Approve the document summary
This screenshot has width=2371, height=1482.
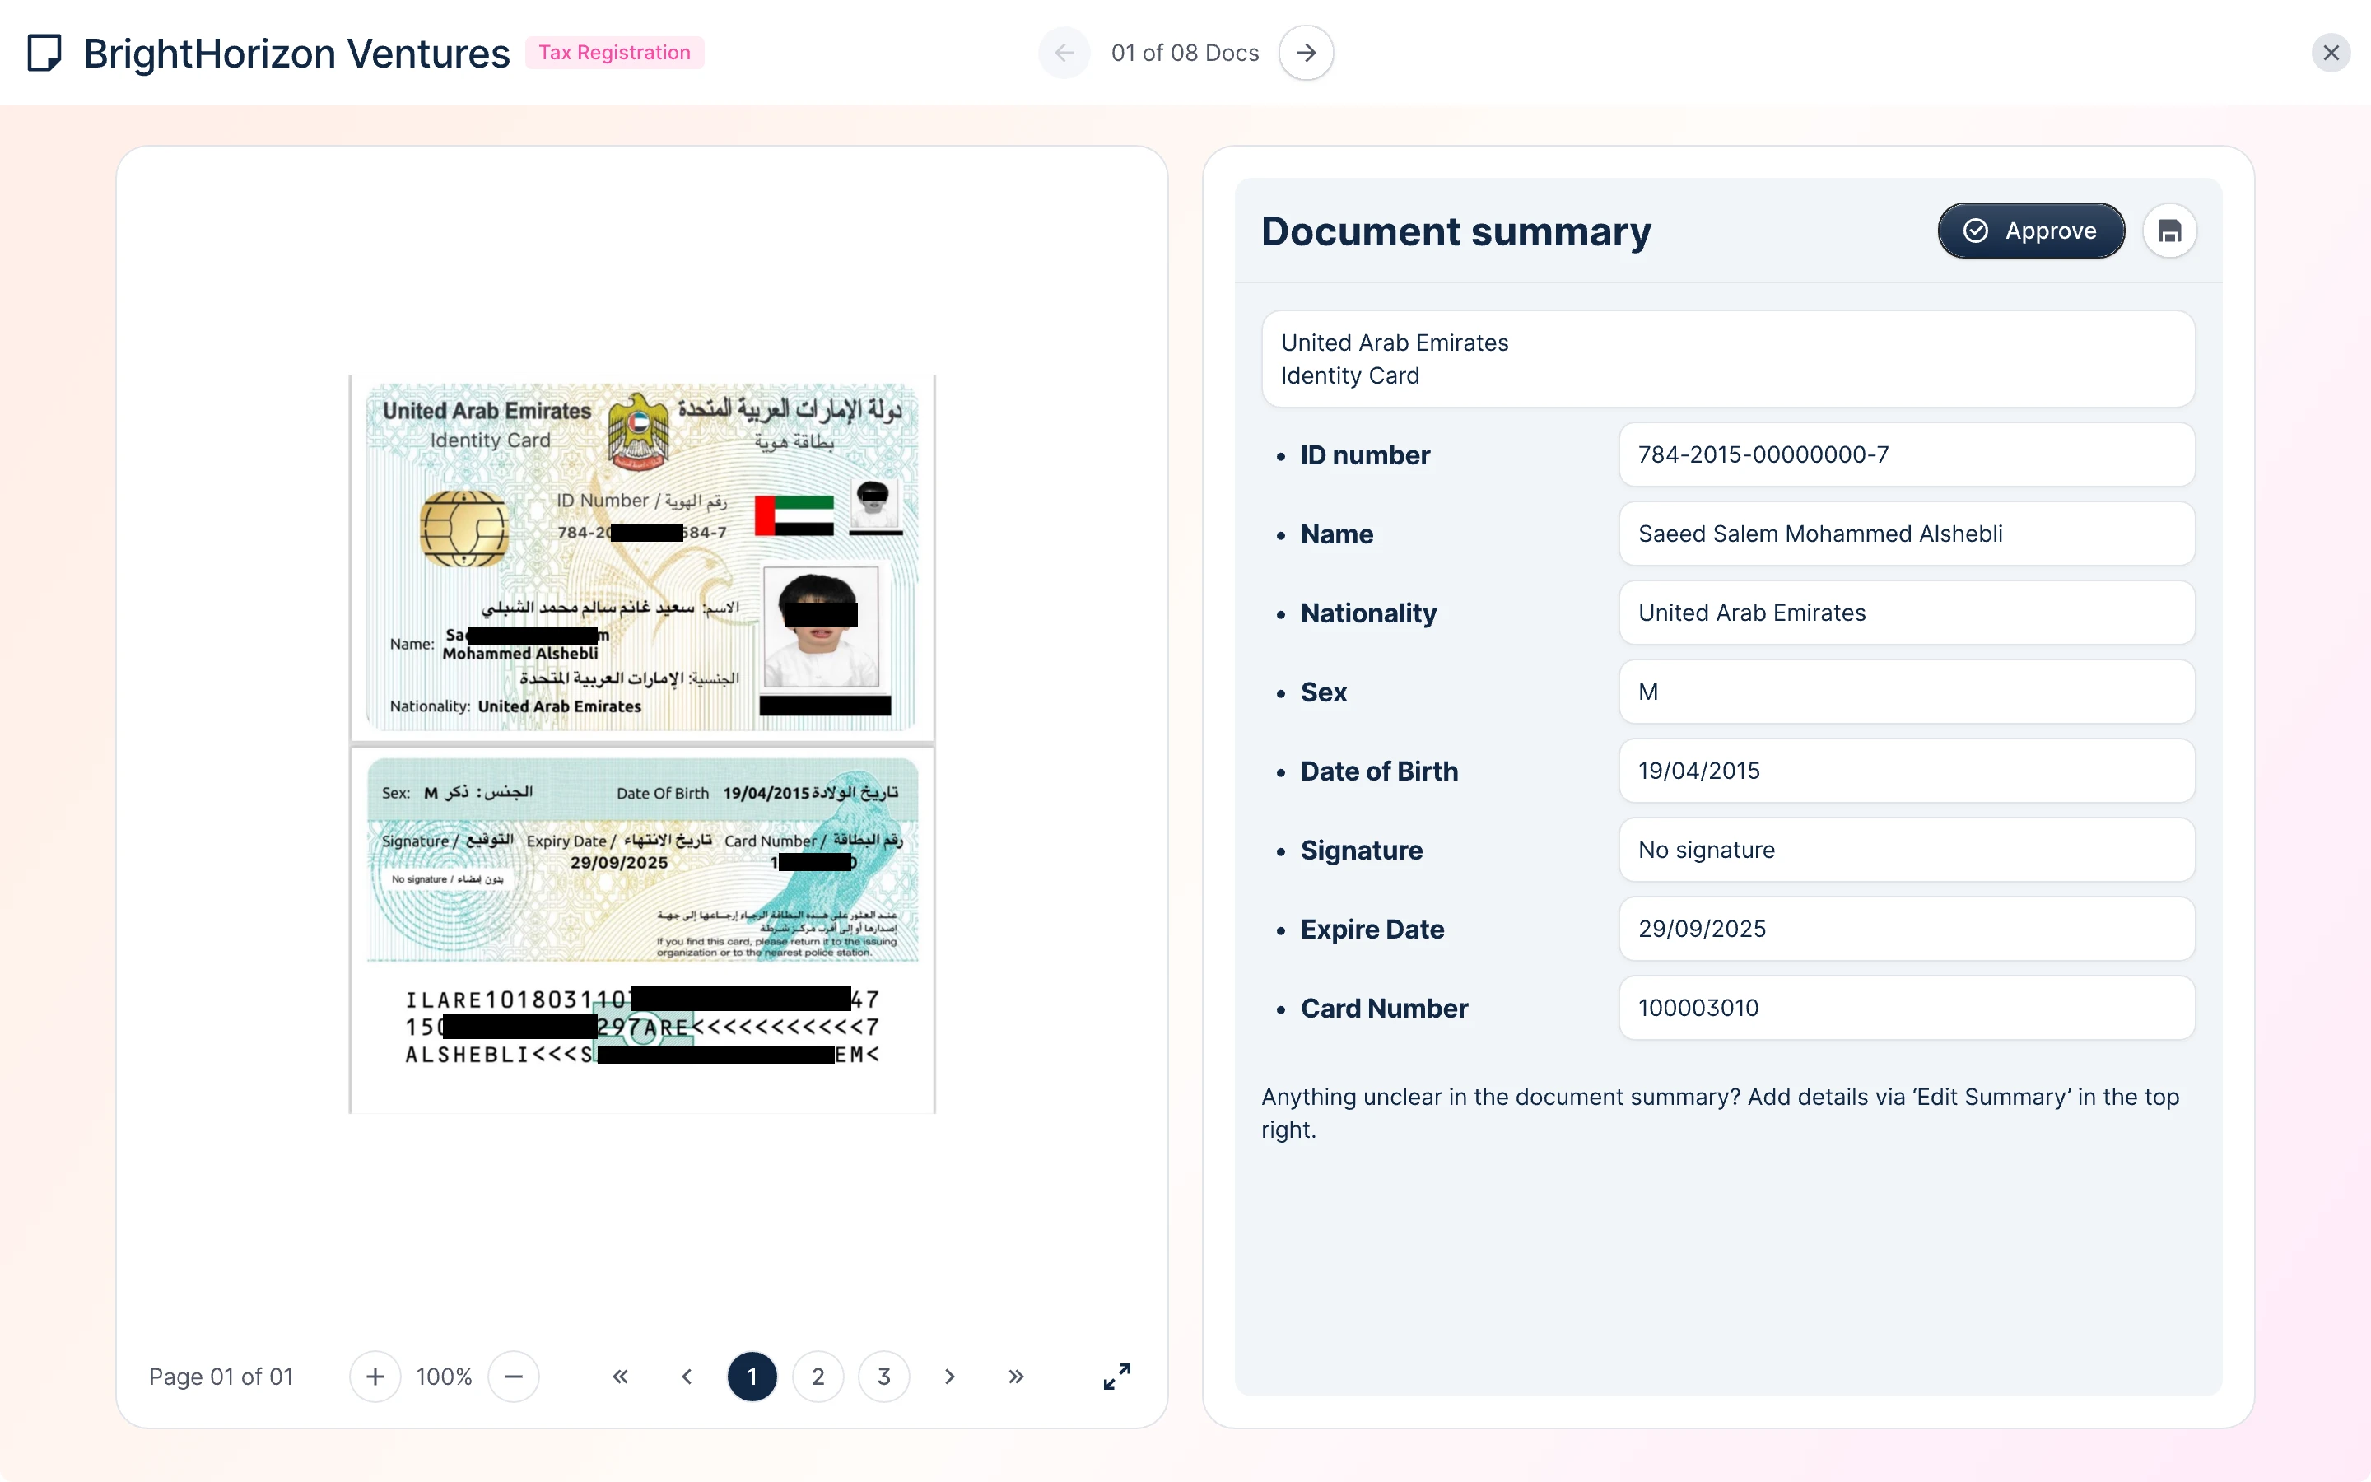(2031, 231)
